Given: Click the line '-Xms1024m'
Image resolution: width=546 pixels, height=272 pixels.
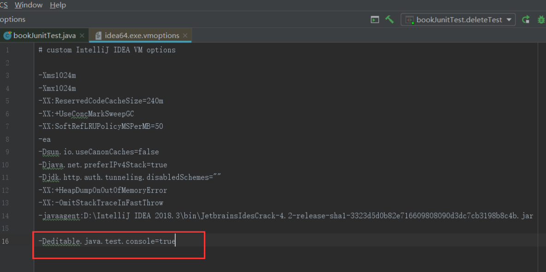Looking at the screenshot, I should coord(57,75).
